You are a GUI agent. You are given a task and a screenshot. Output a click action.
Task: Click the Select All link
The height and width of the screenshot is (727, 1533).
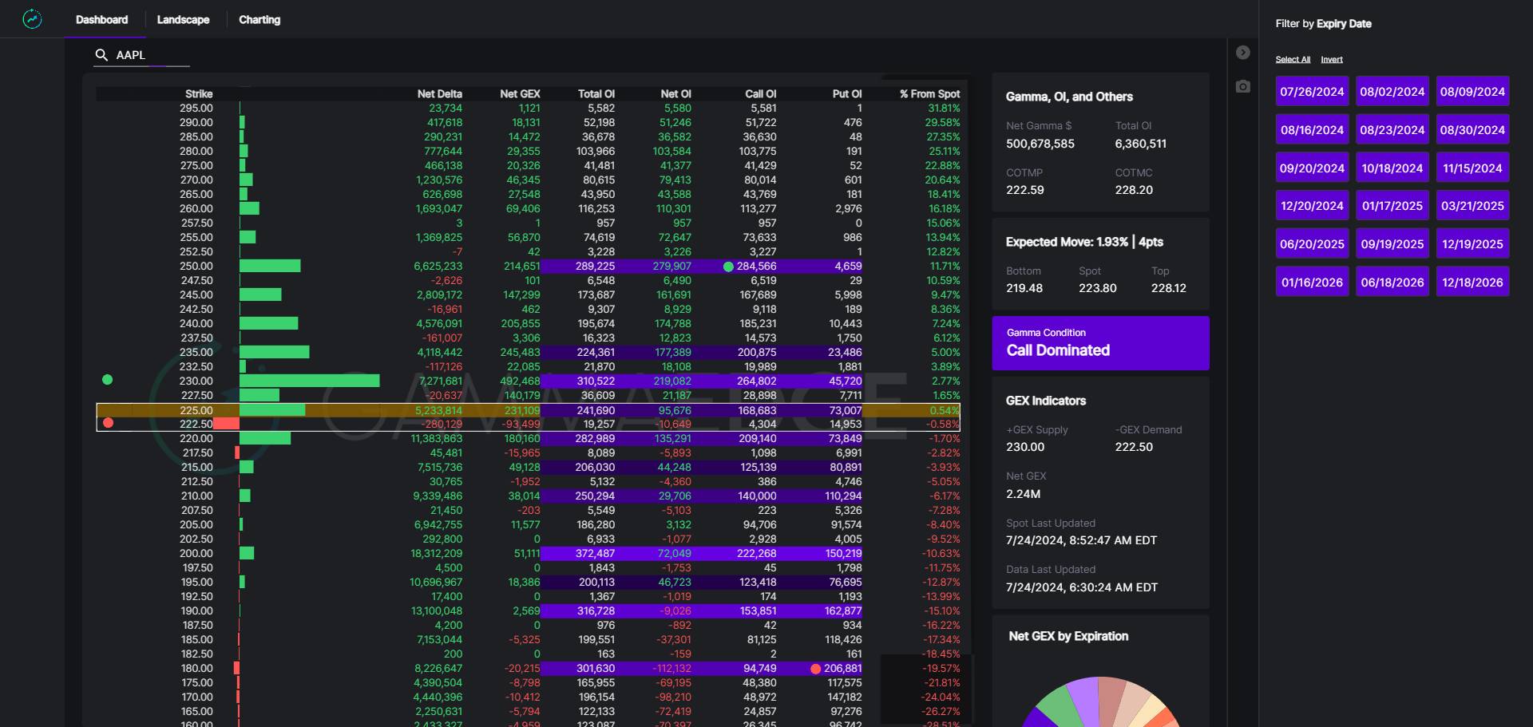click(1292, 60)
